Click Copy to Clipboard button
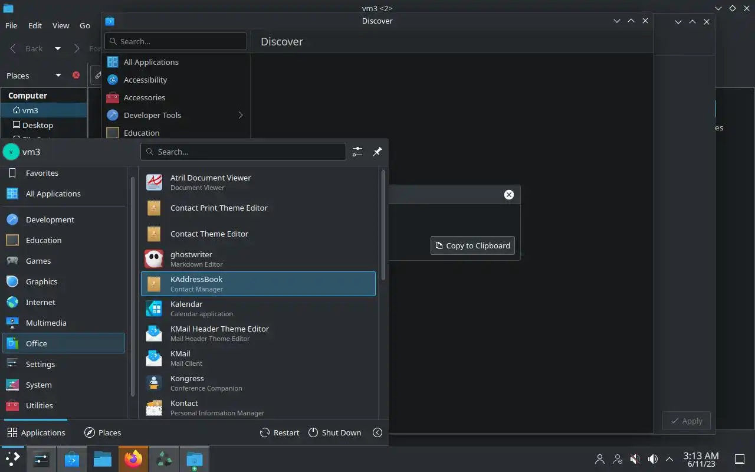This screenshot has height=472, width=755. pyautogui.click(x=472, y=245)
